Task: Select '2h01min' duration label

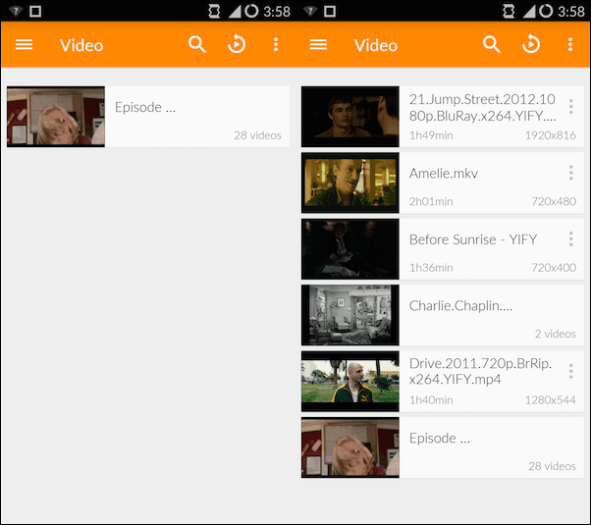Action: click(x=431, y=201)
